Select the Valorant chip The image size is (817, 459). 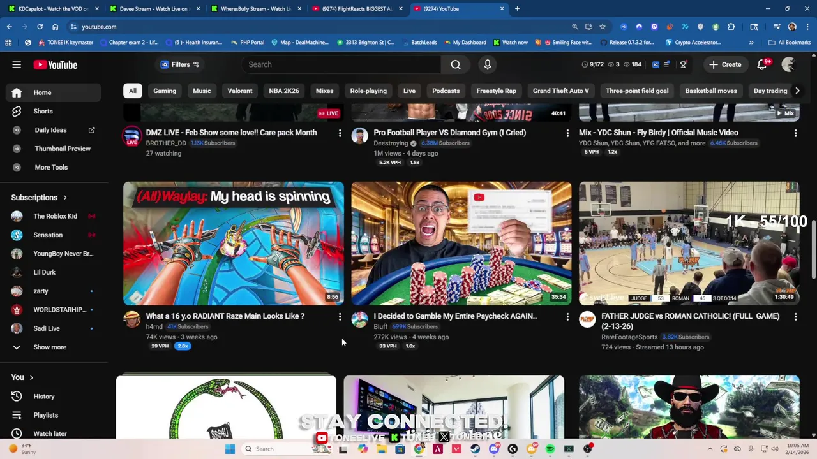tap(240, 91)
